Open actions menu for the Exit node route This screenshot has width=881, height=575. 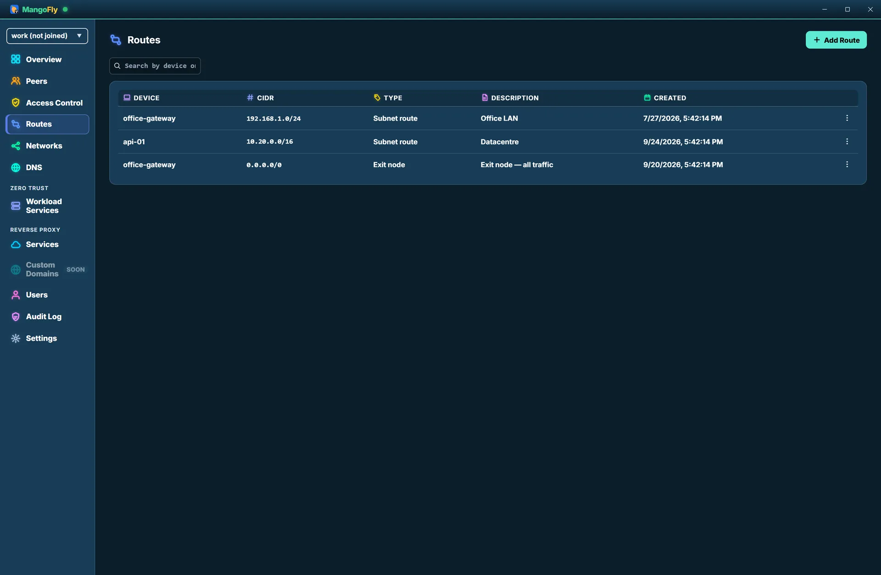point(847,165)
